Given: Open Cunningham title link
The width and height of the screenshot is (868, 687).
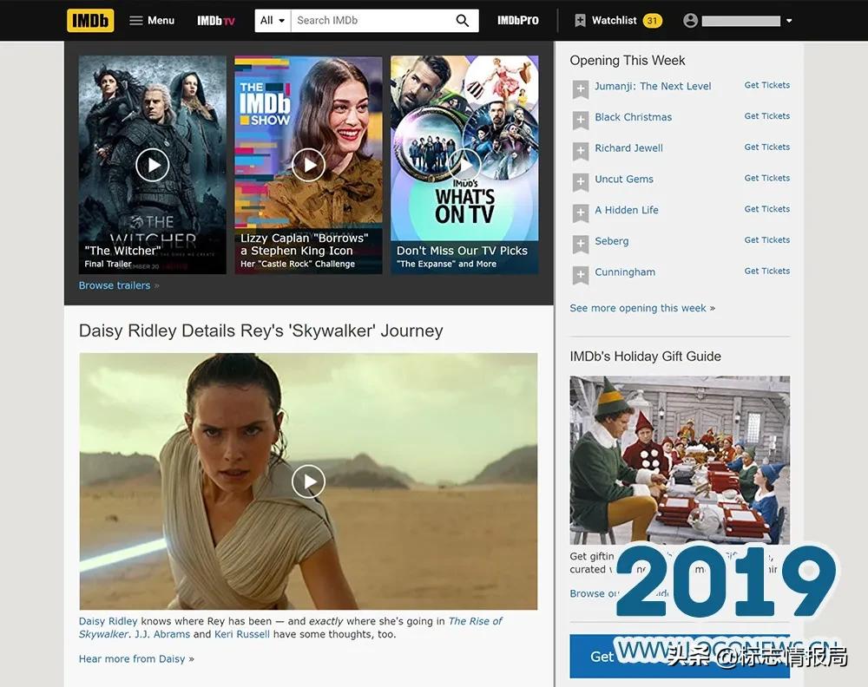Looking at the screenshot, I should click(625, 272).
